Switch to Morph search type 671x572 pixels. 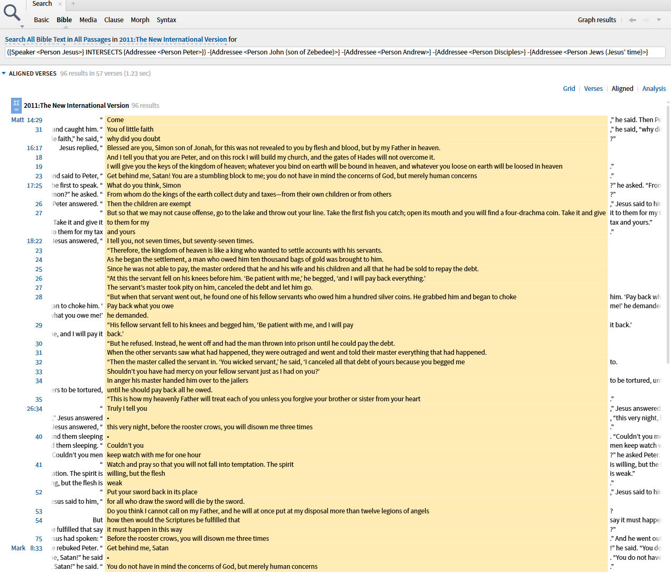coord(140,20)
